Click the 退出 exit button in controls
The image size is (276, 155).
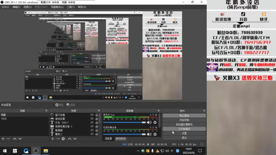click(x=184, y=137)
